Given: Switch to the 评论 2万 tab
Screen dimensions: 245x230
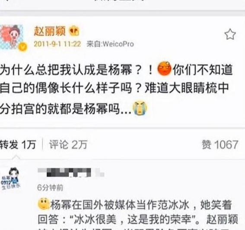Looking at the screenshot, I should click(x=68, y=144).
